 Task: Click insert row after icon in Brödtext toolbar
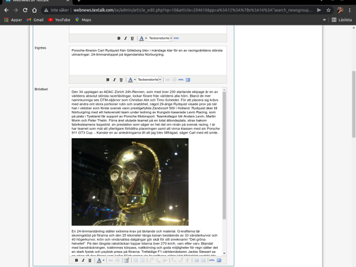(158, 260)
